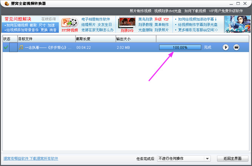Open the output folder icon in the row

(x=236, y=47)
